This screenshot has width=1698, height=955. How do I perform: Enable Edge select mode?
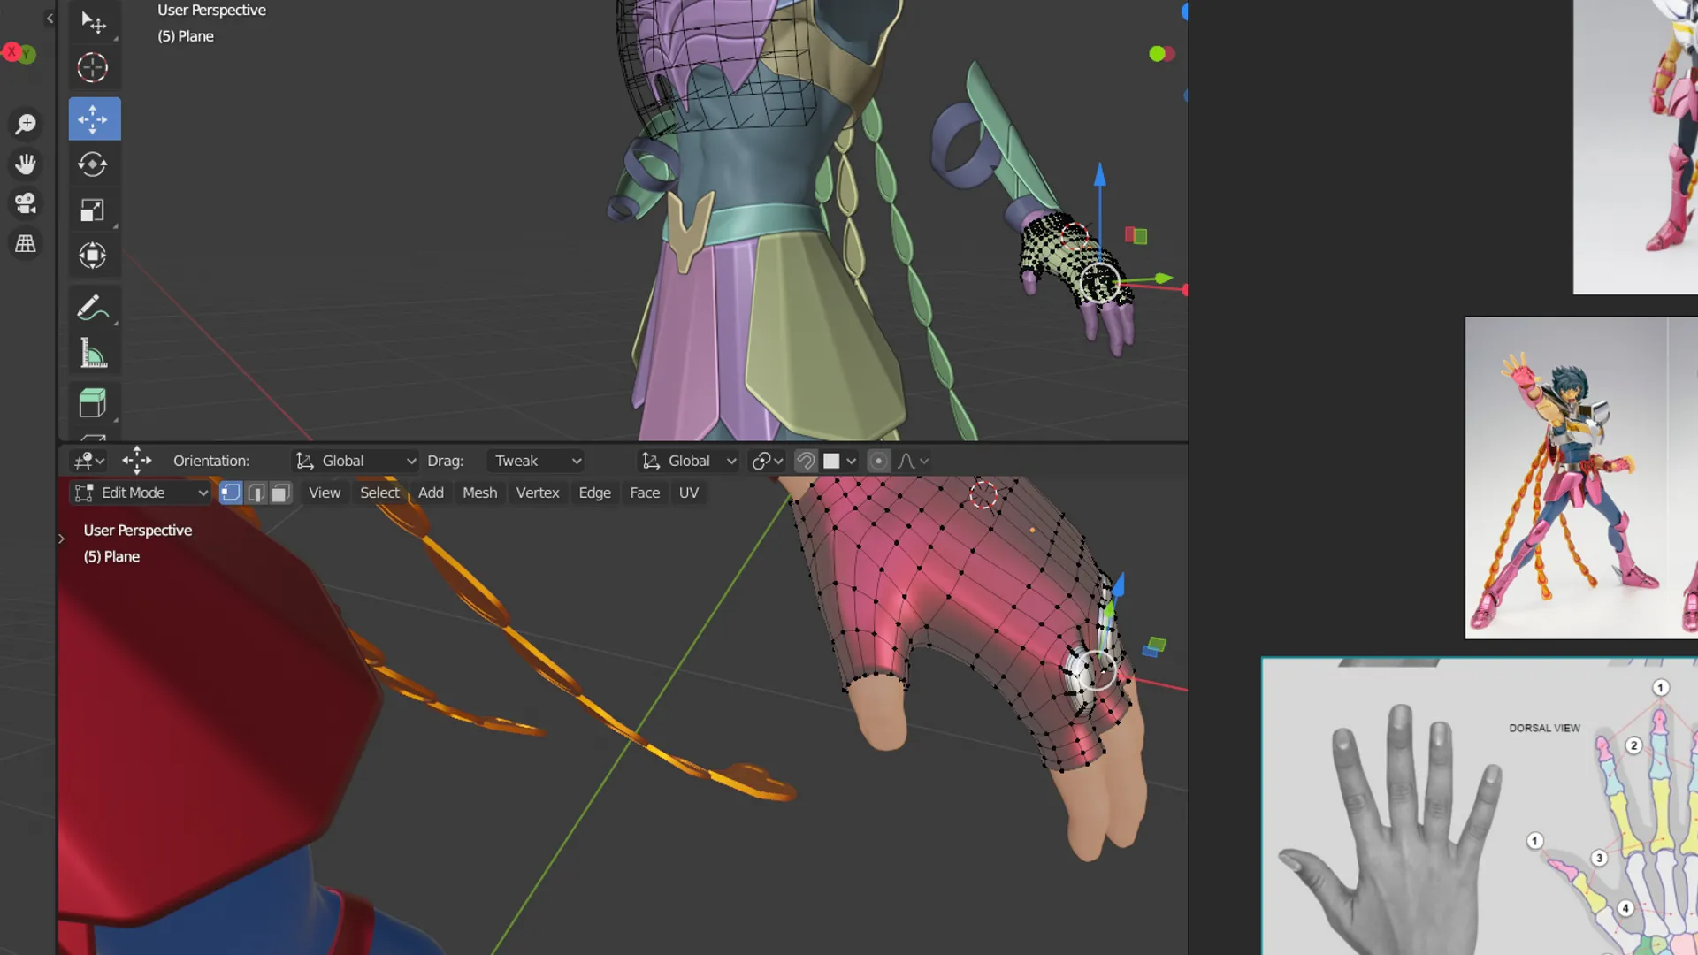point(256,493)
